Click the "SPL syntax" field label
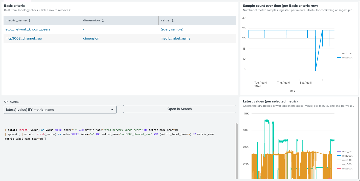Viewport: 360px width, 181px height. [x=12, y=102]
